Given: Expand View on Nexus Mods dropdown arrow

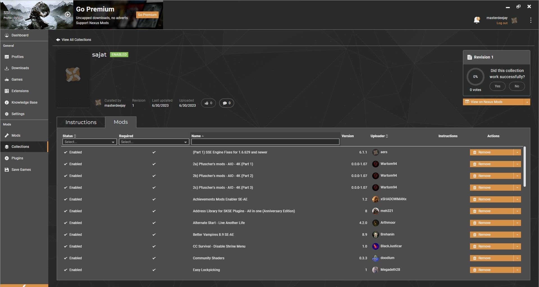Looking at the screenshot, I should coord(527,102).
